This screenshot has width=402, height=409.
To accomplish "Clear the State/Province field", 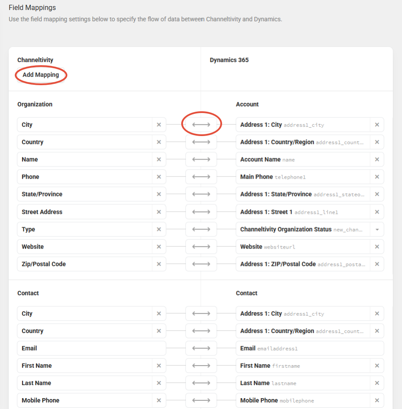I will pos(159,194).
